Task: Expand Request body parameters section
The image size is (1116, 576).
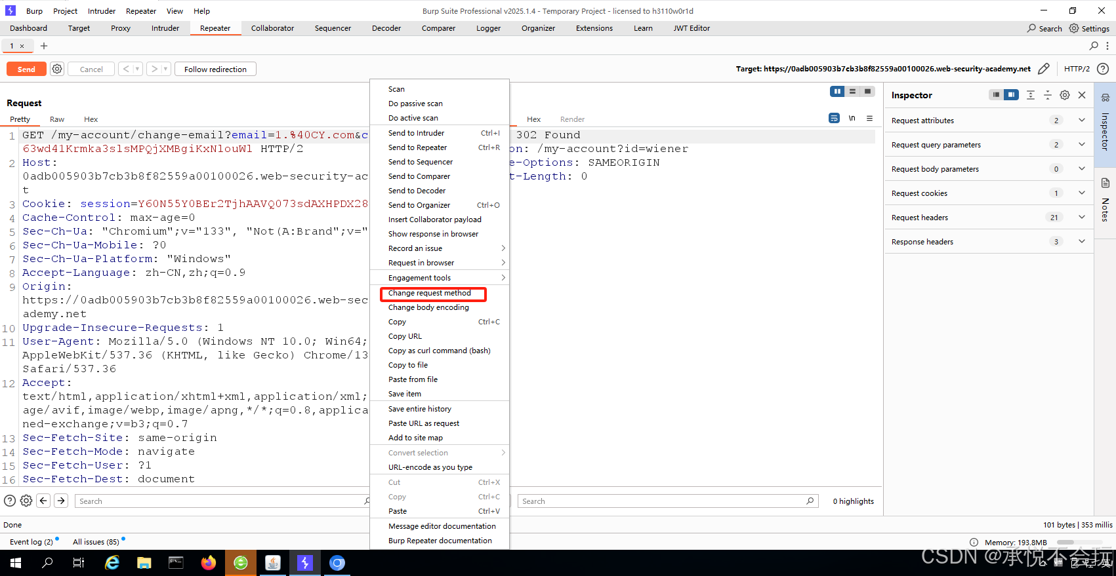Action: [989, 169]
